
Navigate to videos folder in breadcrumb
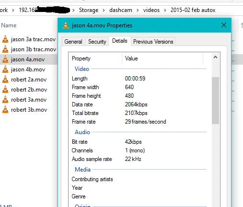click(151, 10)
